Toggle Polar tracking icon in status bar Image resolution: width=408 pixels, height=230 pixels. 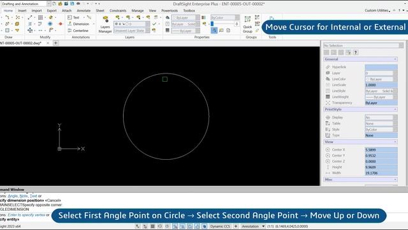(167, 226)
